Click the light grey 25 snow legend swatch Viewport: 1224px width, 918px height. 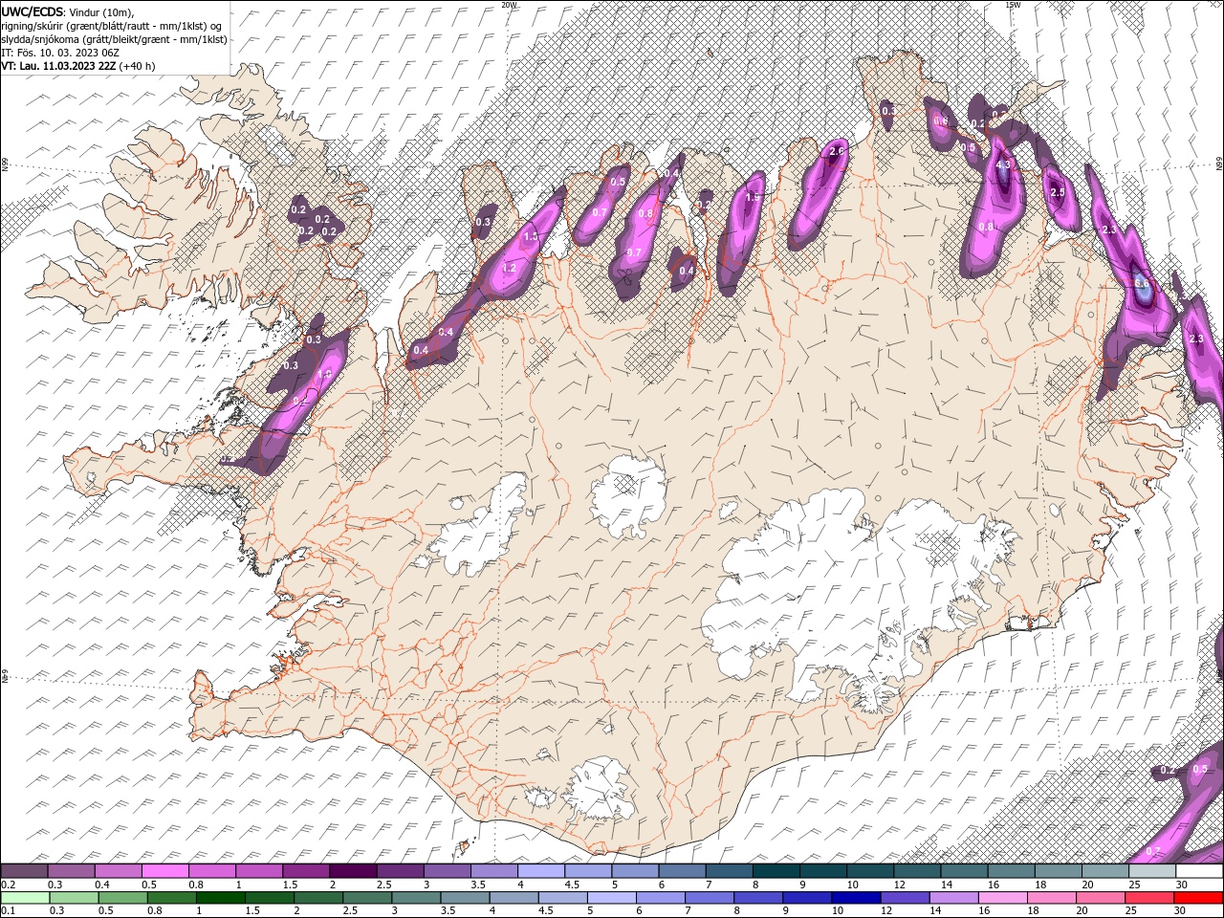(x=1151, y=871)
